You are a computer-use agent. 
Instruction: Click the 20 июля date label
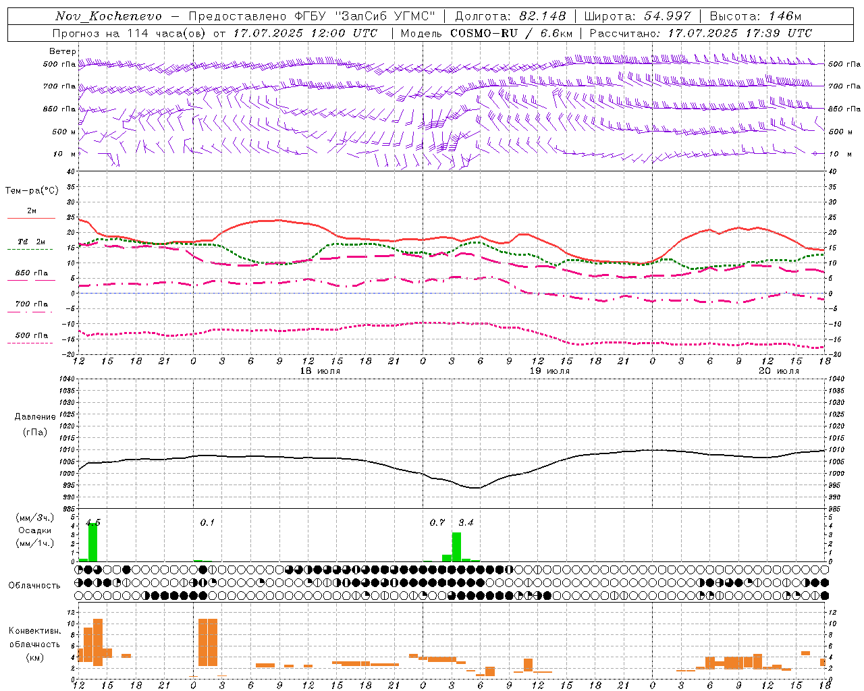779,371
